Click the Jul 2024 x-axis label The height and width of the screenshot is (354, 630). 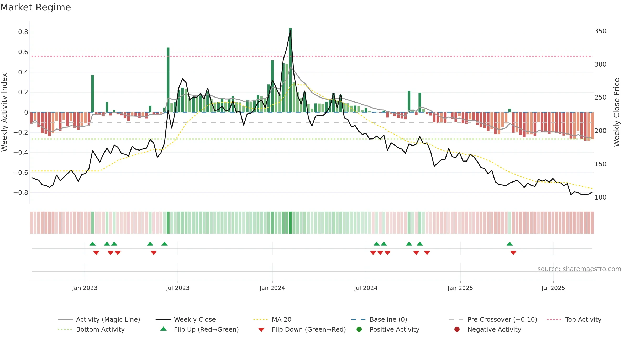pos(366,288)
